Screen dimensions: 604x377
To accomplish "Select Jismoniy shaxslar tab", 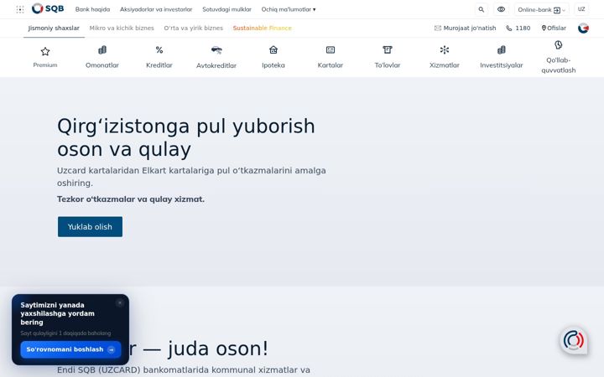I will click(x=54, y=28).
